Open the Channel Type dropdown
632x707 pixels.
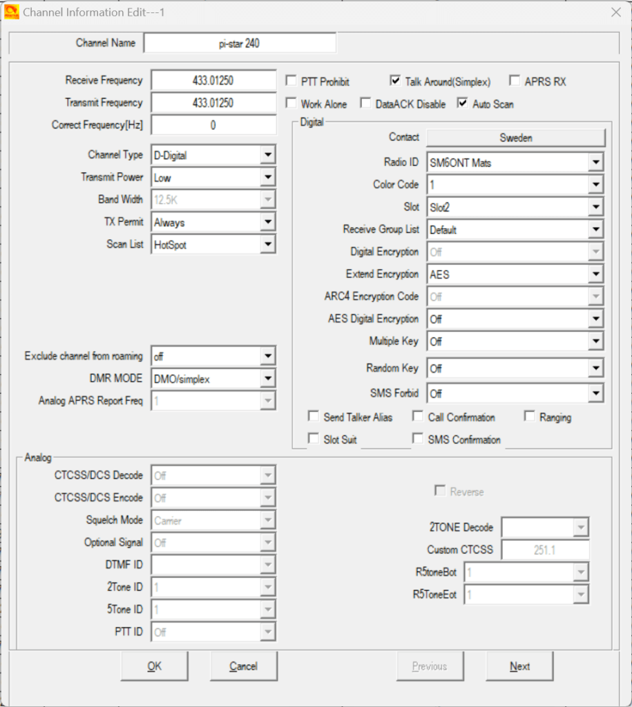pos(268,155)
